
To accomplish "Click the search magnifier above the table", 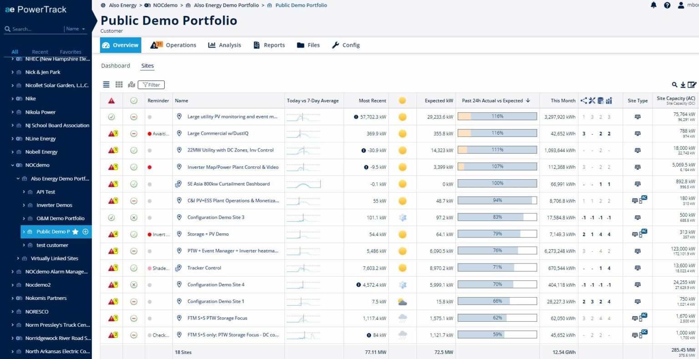I will [675, 85].
